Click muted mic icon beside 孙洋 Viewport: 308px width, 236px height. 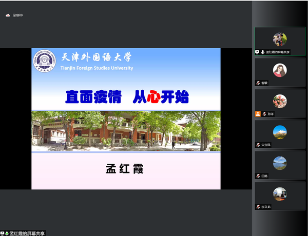point(264,114)
